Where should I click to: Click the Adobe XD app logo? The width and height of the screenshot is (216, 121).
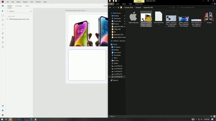(x=3, y=2)
